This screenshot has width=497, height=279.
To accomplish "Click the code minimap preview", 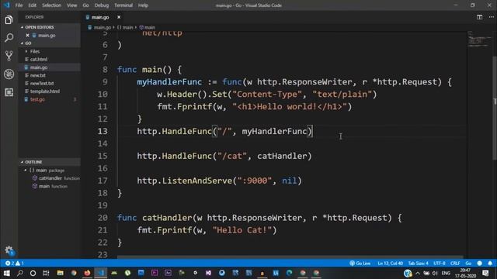I will click(x=479, y=40).
